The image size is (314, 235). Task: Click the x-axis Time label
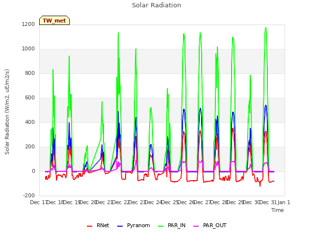point(277,210)
